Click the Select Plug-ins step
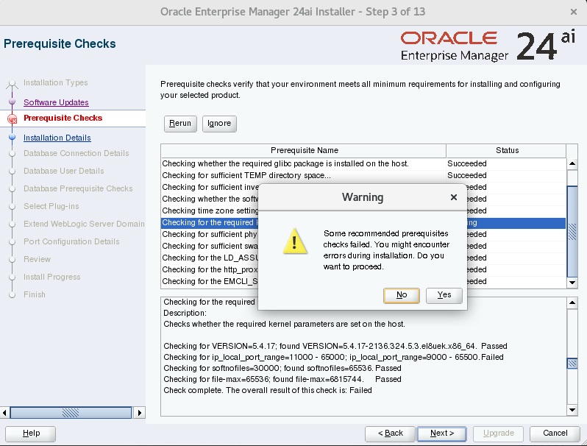Screen dimensions: 587x446 [x=51, y=206]
